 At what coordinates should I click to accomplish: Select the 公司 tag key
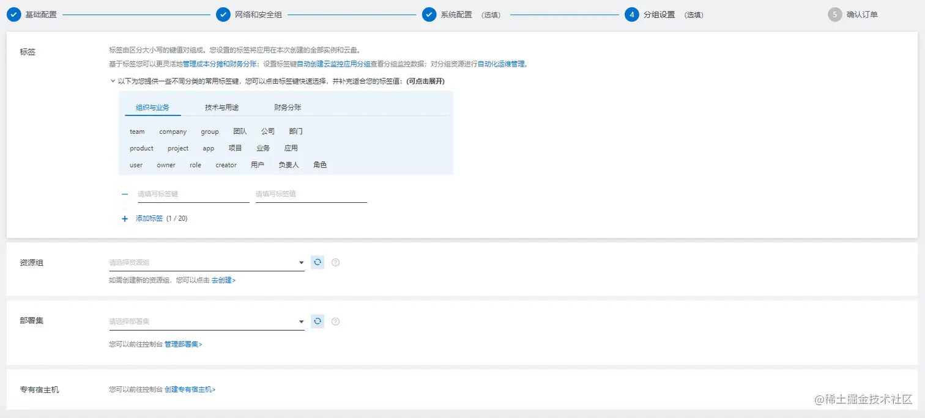click(x=268, y=131)
